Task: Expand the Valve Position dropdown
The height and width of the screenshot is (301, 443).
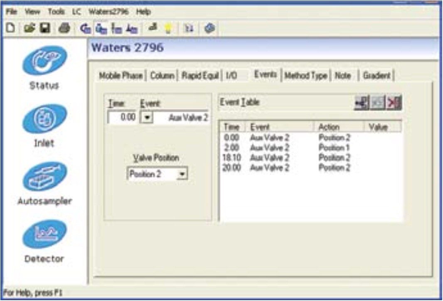Action: 182,174
